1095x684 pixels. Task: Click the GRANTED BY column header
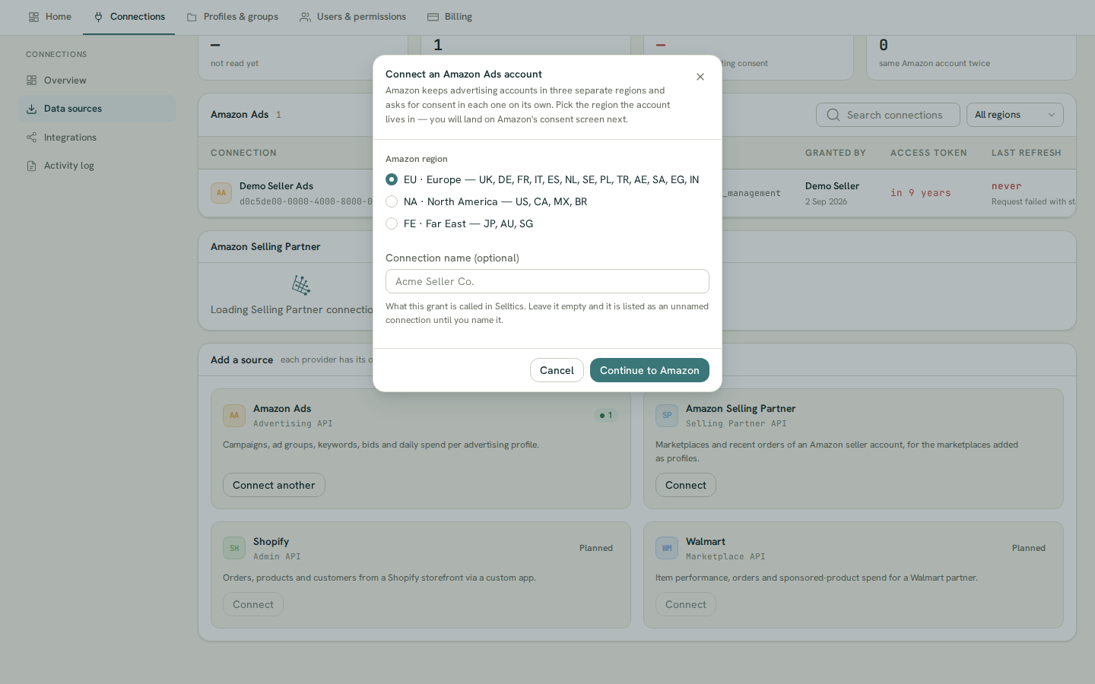tap(835, 153)
